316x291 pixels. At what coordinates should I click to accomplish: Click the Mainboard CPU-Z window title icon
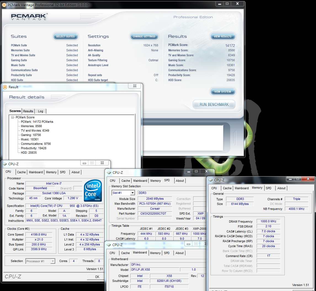(x=109, y=245)
